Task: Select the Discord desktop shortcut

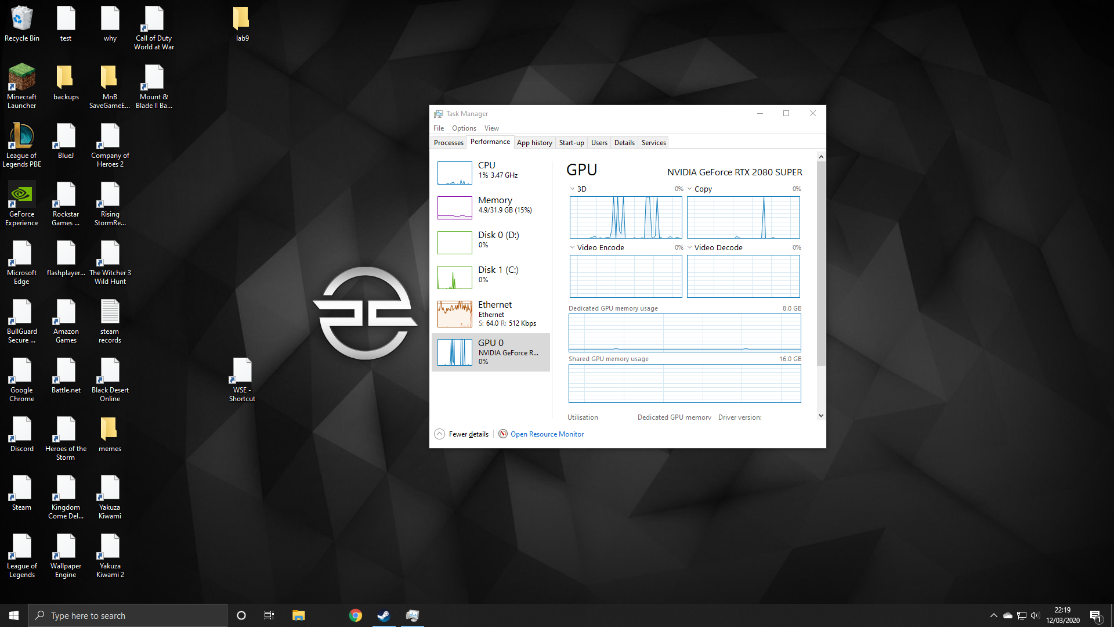Action: (x=21, y=435)
